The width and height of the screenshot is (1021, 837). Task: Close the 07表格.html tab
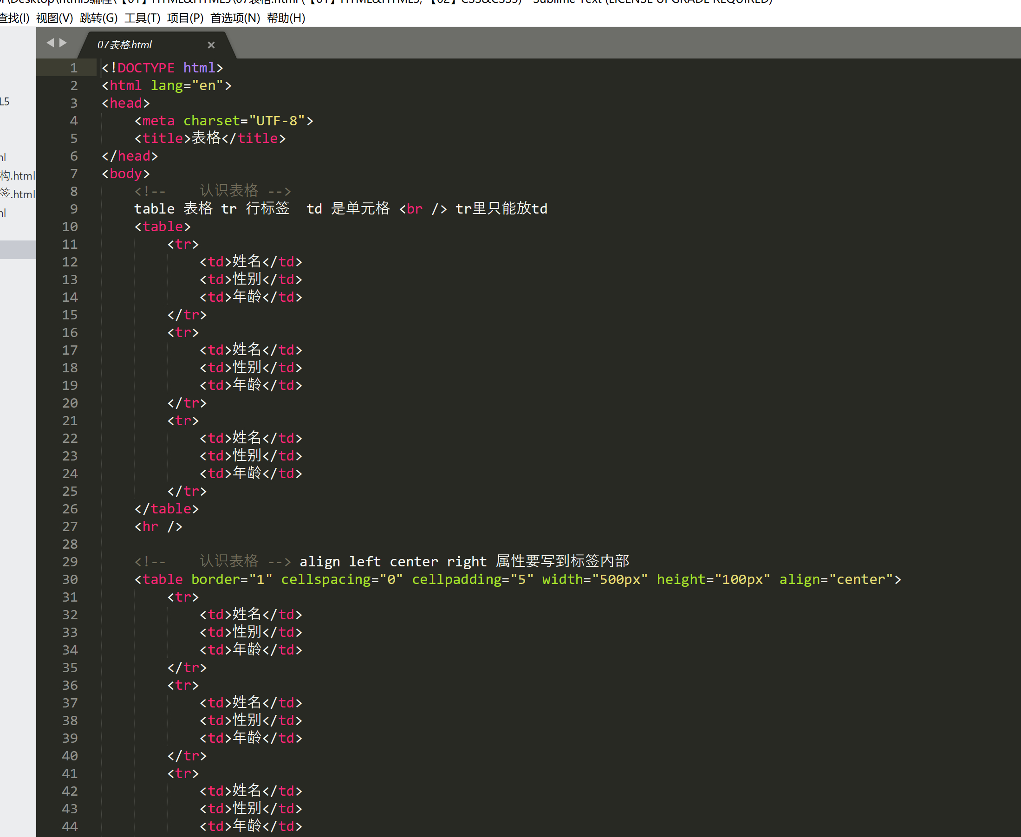coord(211,45)
